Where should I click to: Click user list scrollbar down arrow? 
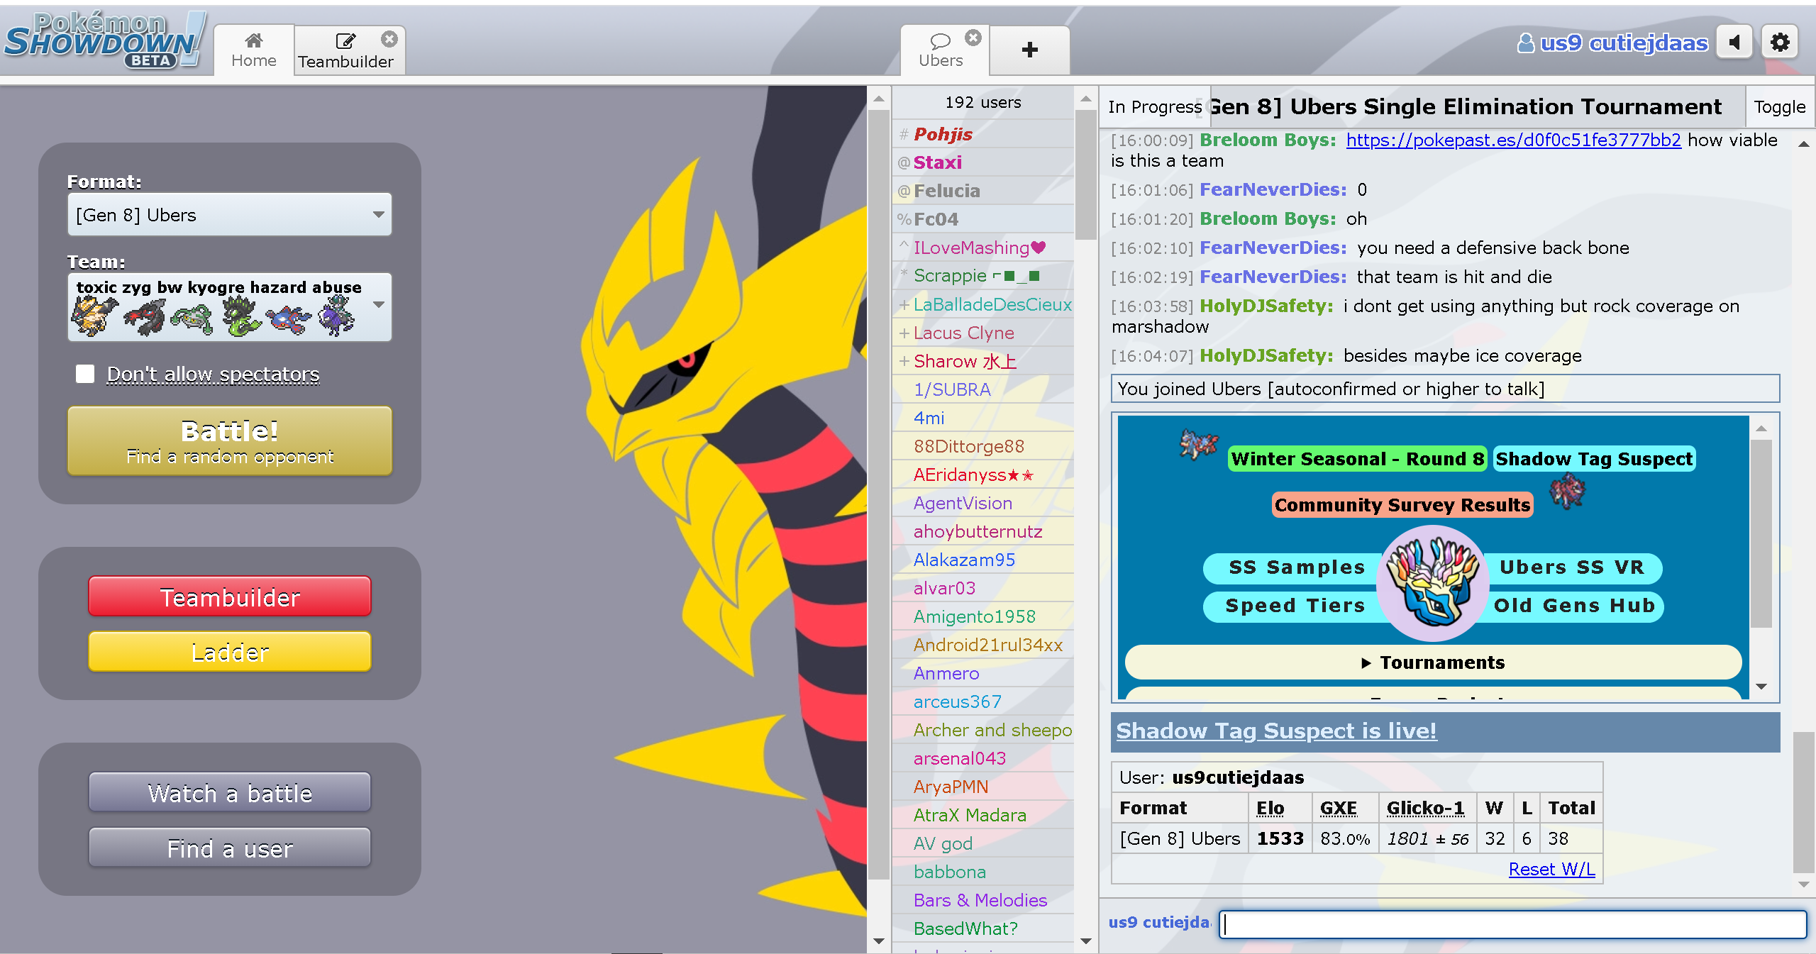click(x=1085, y=941)
